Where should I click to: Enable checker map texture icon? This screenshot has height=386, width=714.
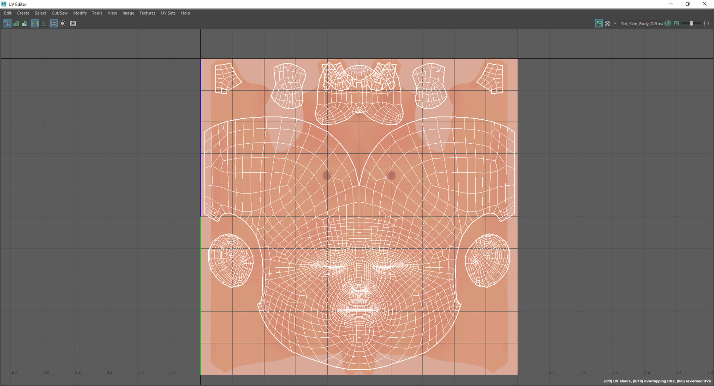tap(608, 23)
